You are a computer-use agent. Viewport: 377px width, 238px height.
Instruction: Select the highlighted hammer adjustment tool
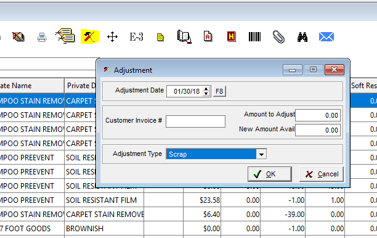90,36
